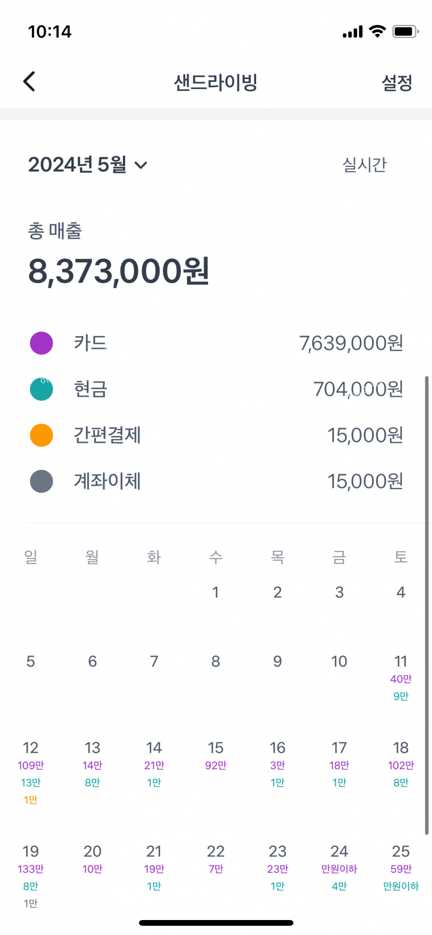Tap the battery status icon
The image size is (432, 935).
point(405,32)
